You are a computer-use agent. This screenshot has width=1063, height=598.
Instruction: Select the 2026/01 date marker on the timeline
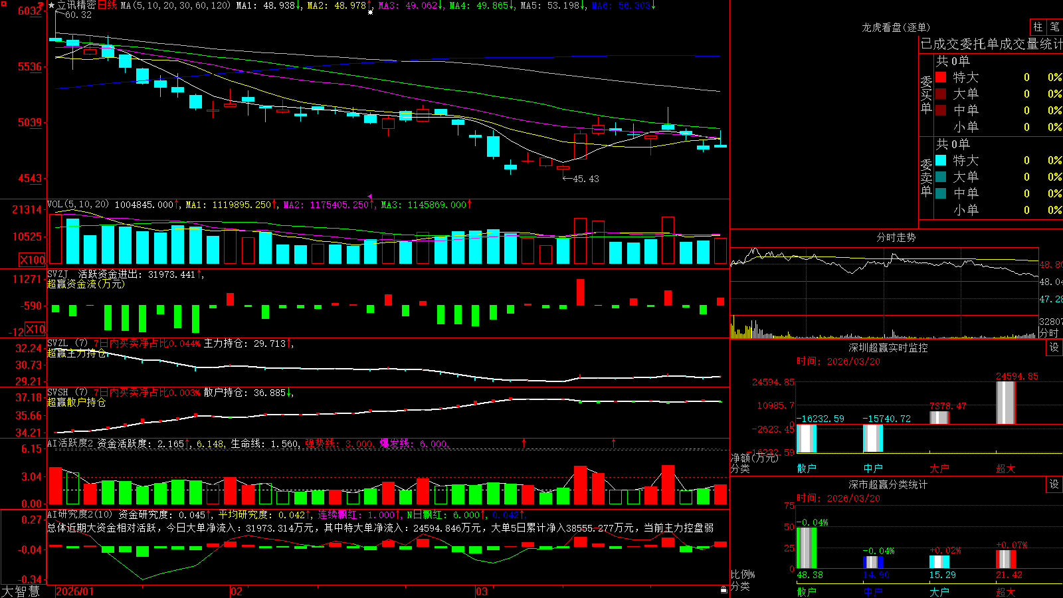click(x=75, y=591)
